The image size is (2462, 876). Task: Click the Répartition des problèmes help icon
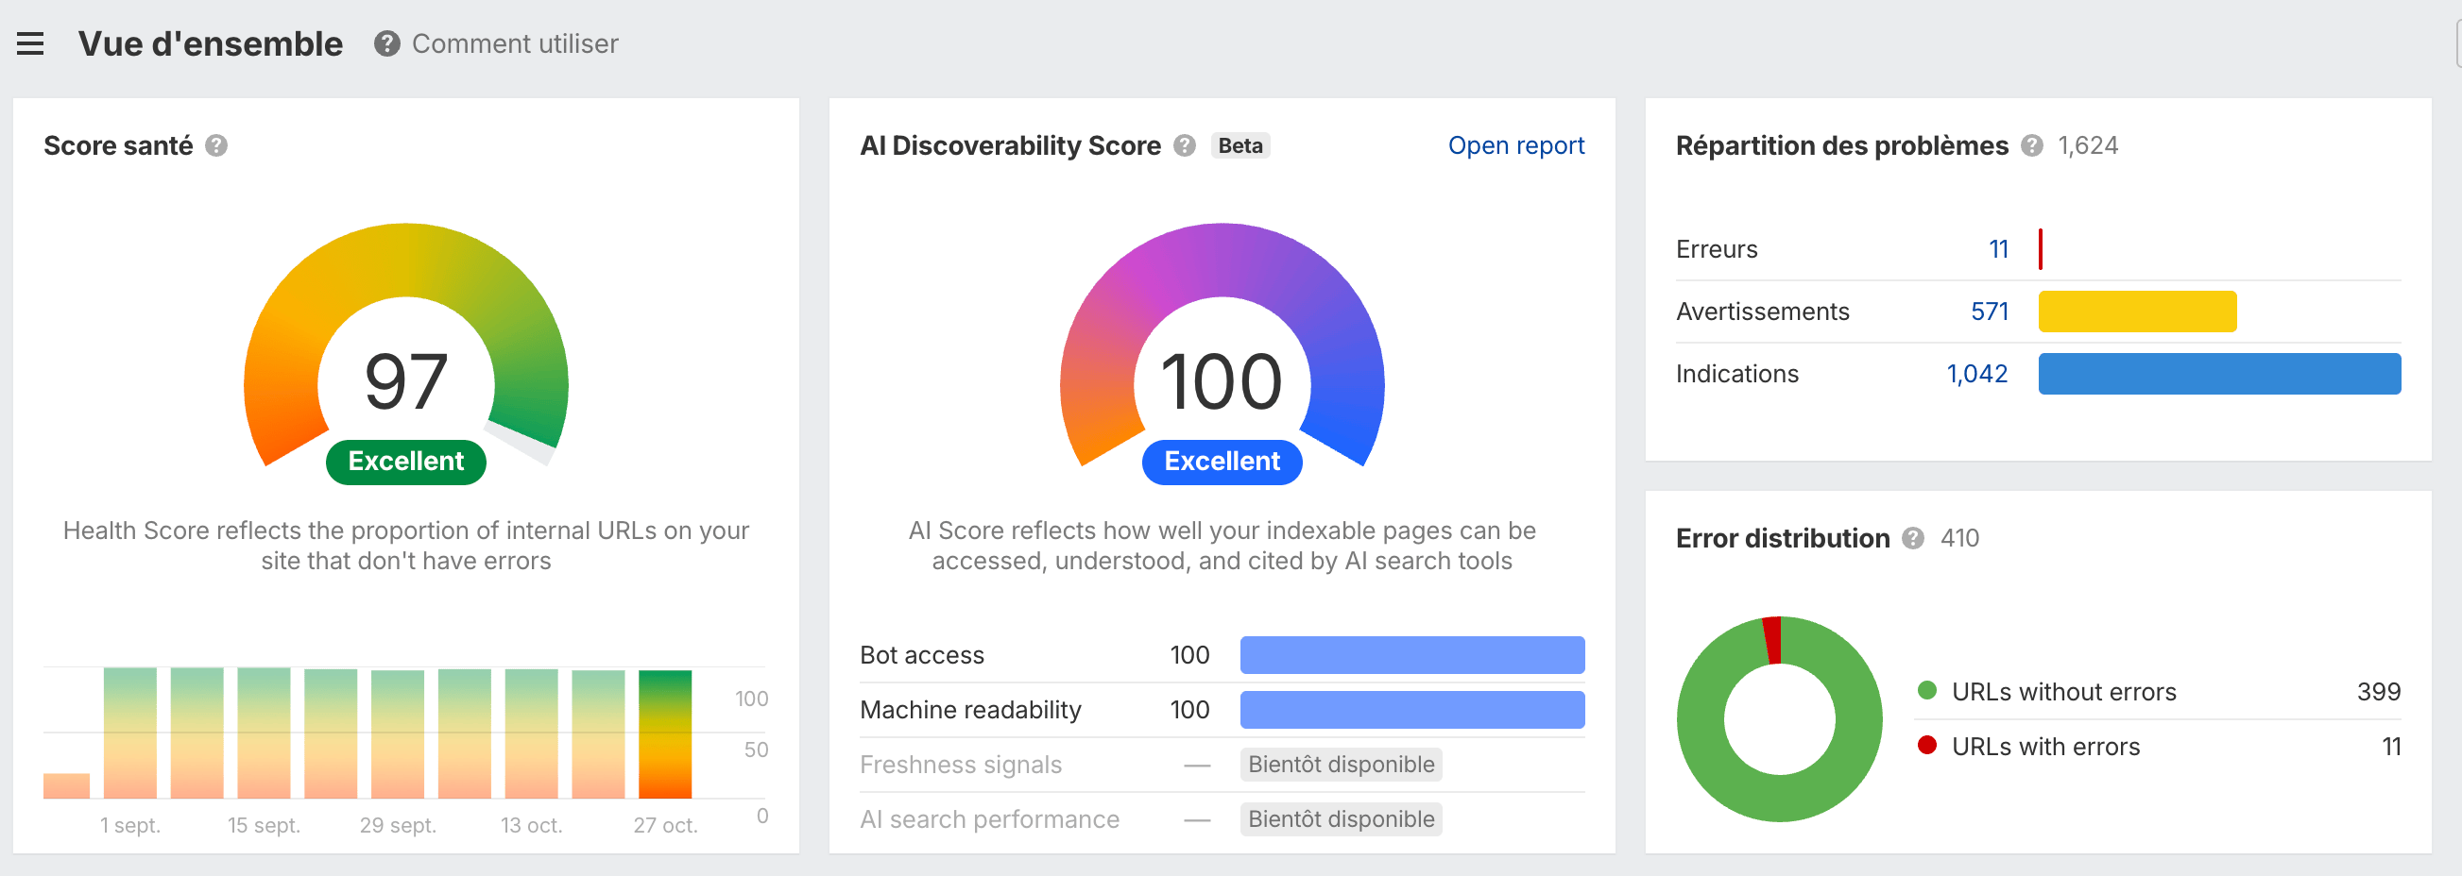pos(2032,145)
